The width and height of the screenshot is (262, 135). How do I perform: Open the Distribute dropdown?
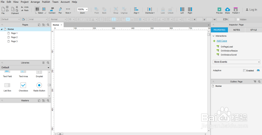150,11
